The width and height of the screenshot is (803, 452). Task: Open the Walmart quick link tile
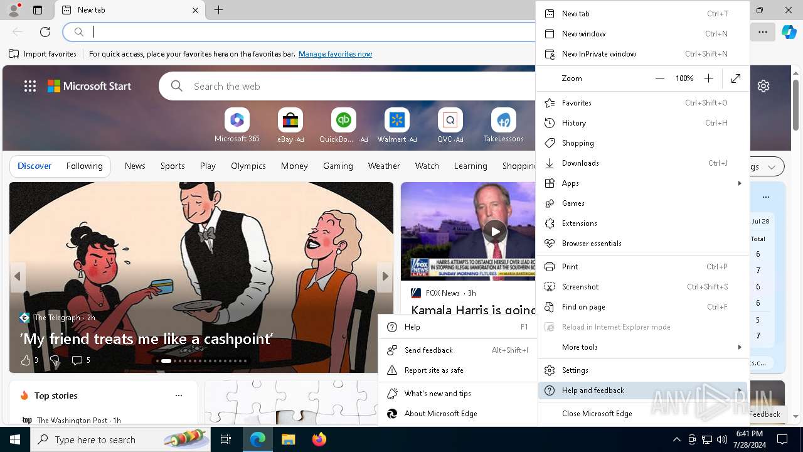[397, 126]
